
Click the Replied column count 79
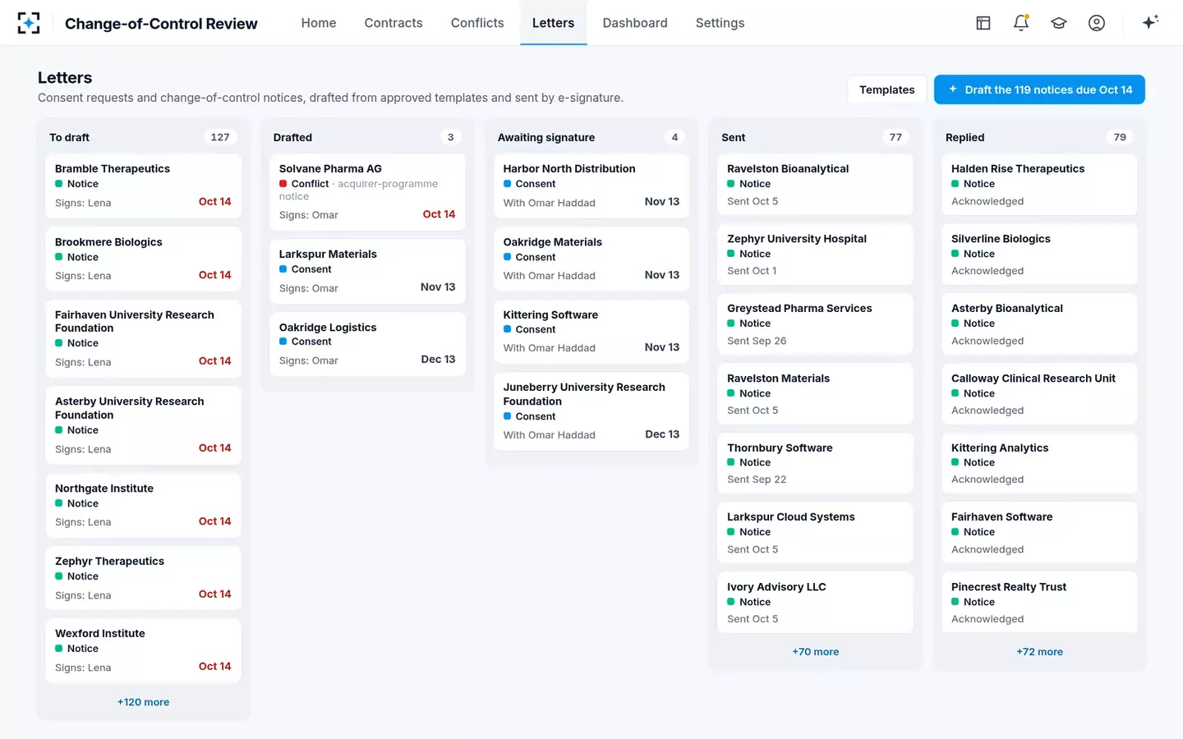[1120, 137]
